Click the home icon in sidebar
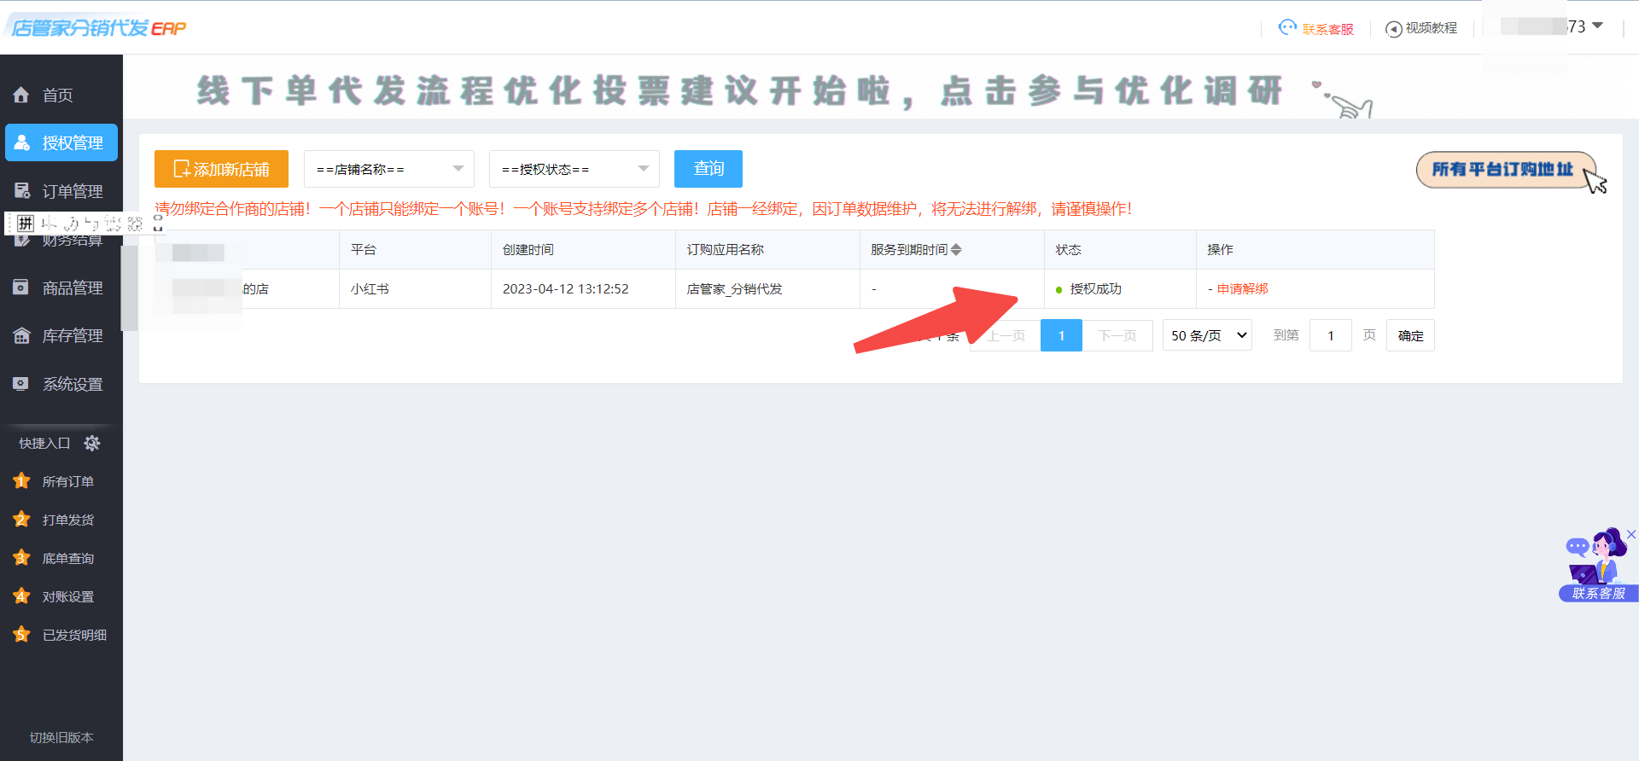 click(x=21, y=95)
